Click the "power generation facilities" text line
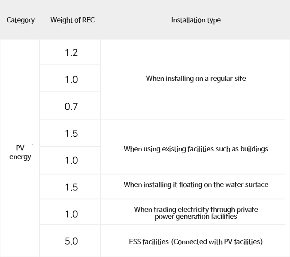 click(196, 217)
